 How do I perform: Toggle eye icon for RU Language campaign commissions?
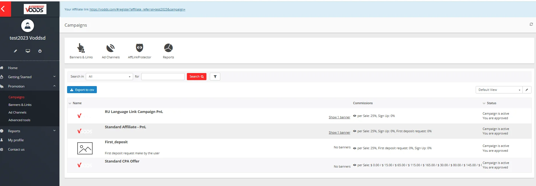tap(355, 116)
